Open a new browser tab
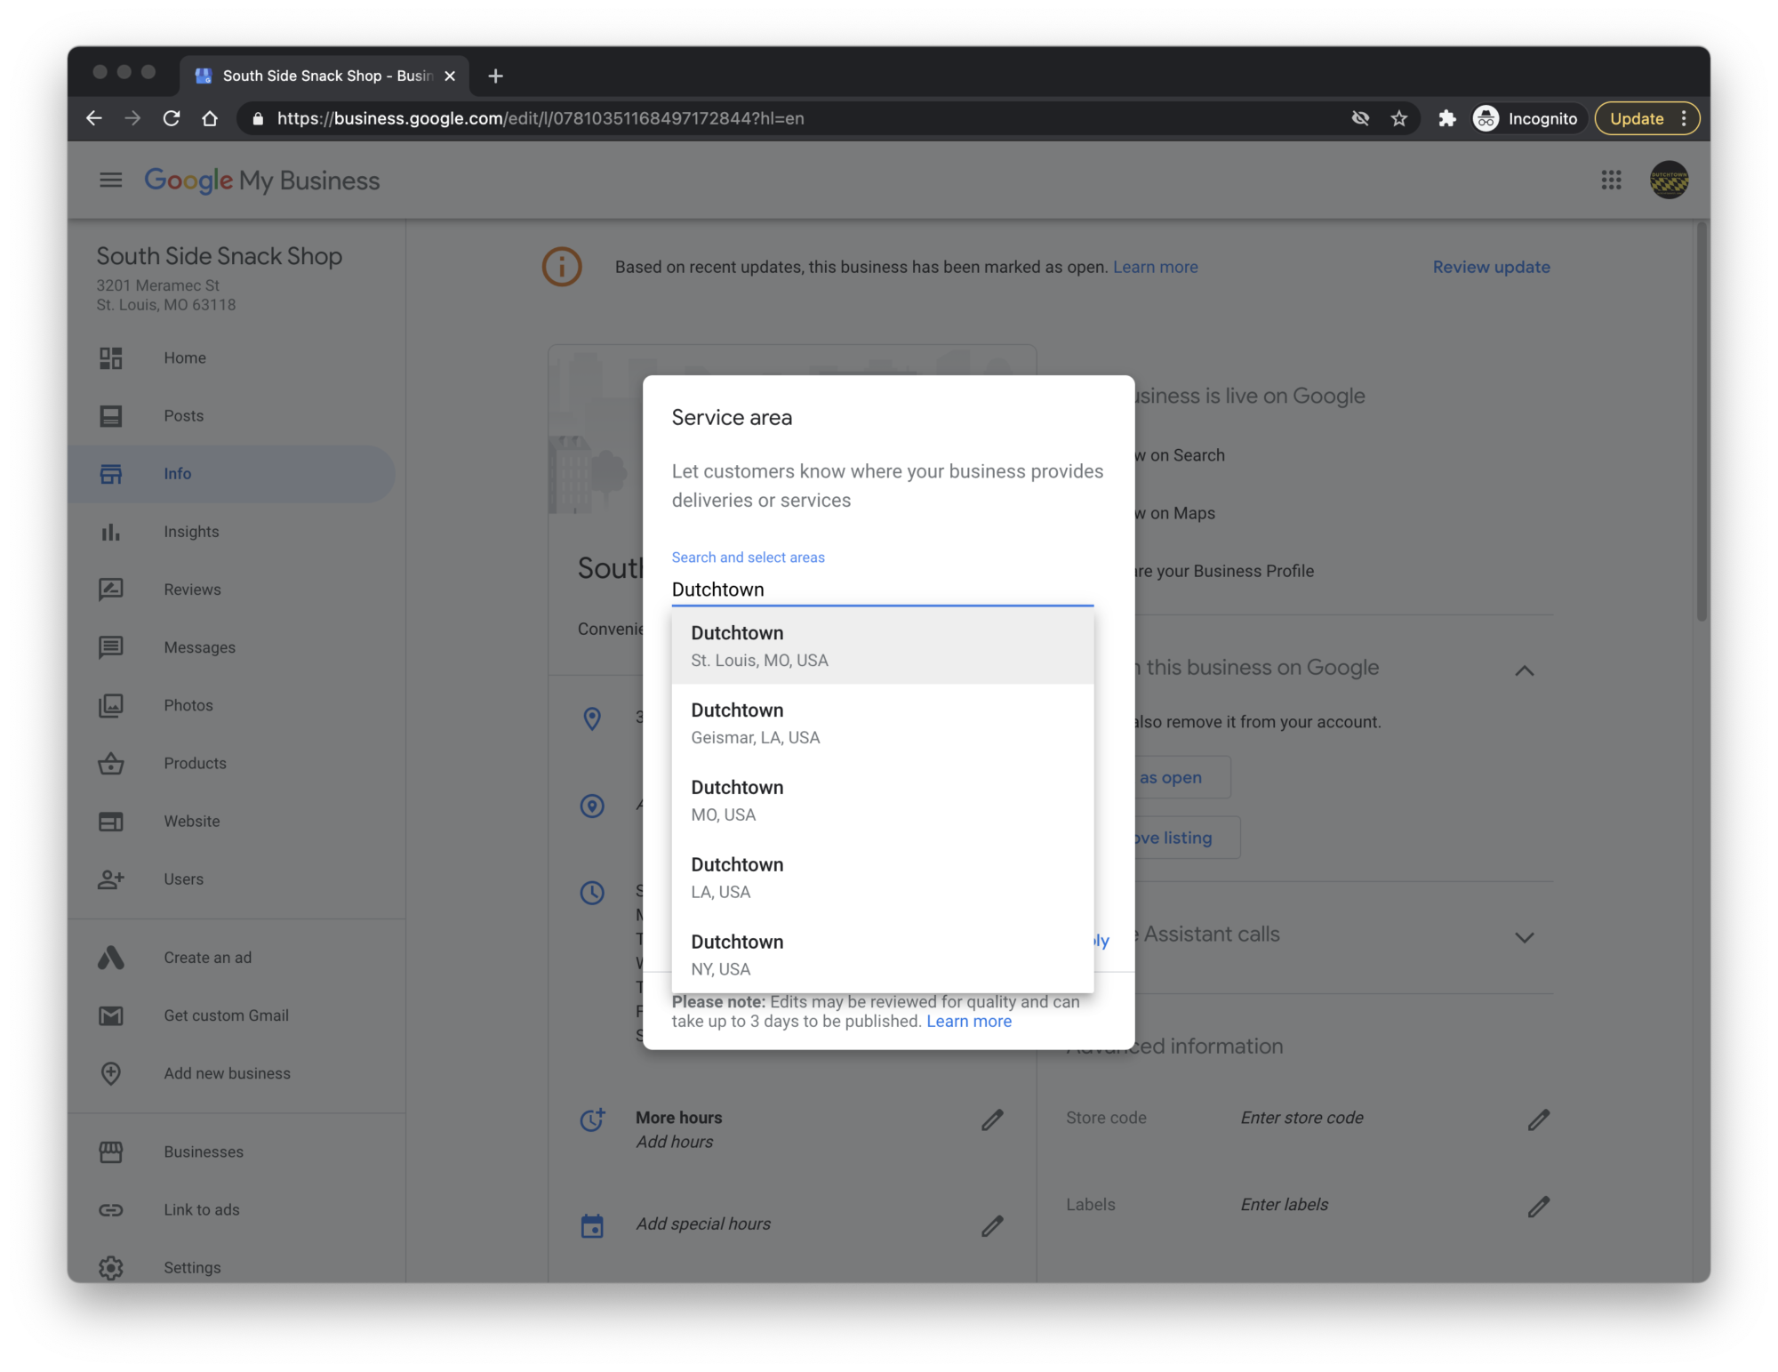This screenshot has height=1372, width=1778. 496,76
